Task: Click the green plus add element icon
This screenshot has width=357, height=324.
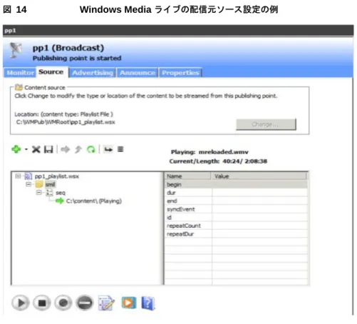Action: point(16,149)
